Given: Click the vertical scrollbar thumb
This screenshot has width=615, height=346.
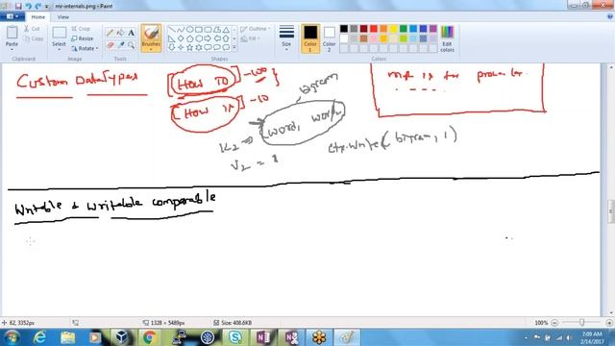Looking at the screenshot, I should 611,211.
